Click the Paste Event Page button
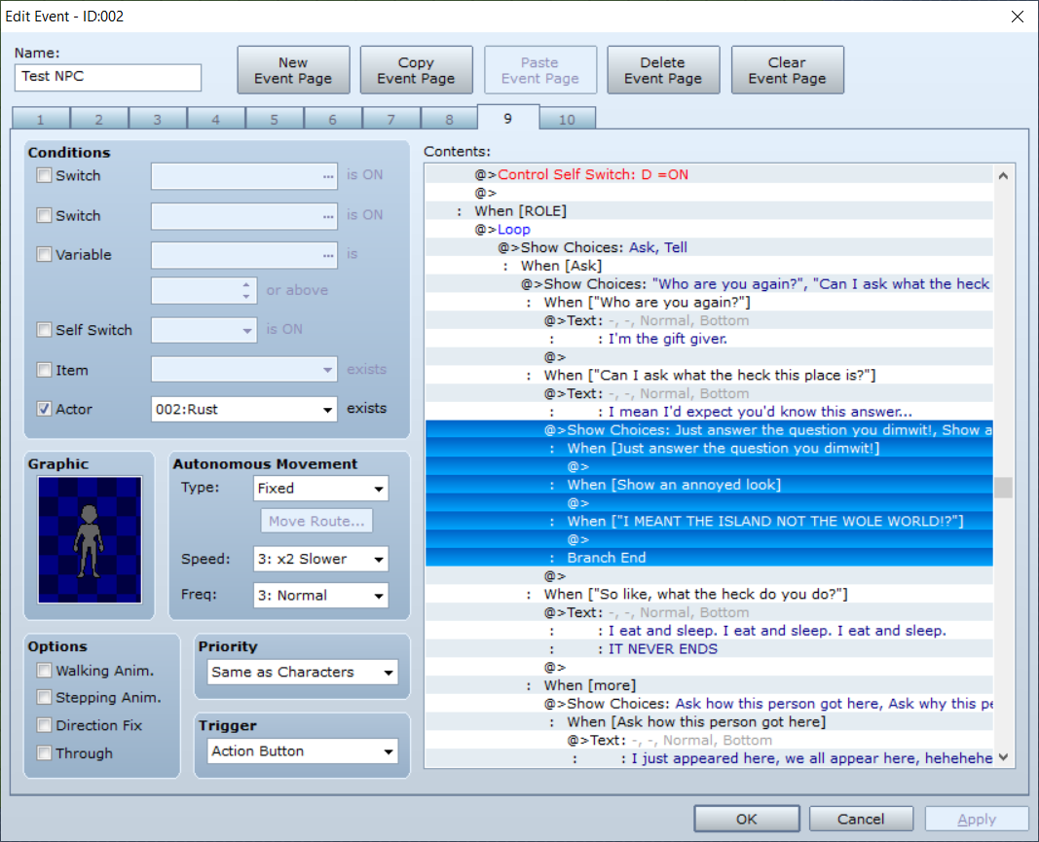Screen dimensions: 1039x842 point(540,70)
